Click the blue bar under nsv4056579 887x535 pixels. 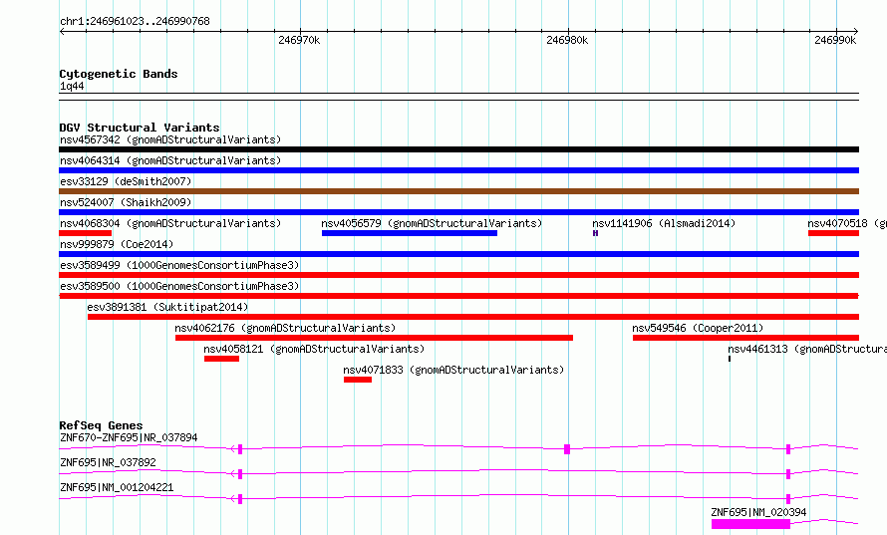click(x=410, y=233)
